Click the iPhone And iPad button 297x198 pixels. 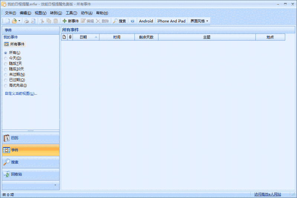tap(172, 21)
